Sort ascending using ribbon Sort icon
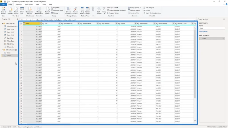228x128 pixels. 93,8
